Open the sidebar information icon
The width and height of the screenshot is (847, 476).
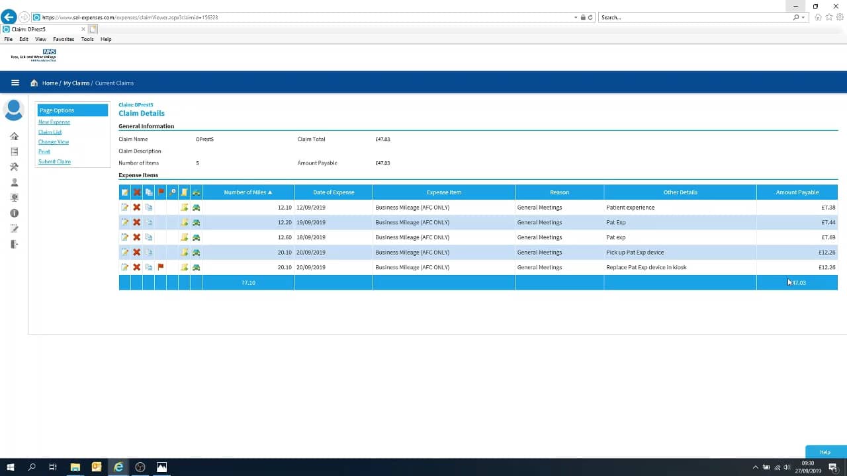[15, 213]
